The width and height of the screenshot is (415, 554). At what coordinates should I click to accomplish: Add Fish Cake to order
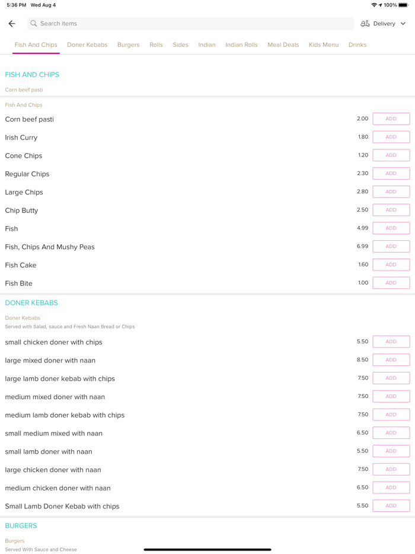point(391,265)
